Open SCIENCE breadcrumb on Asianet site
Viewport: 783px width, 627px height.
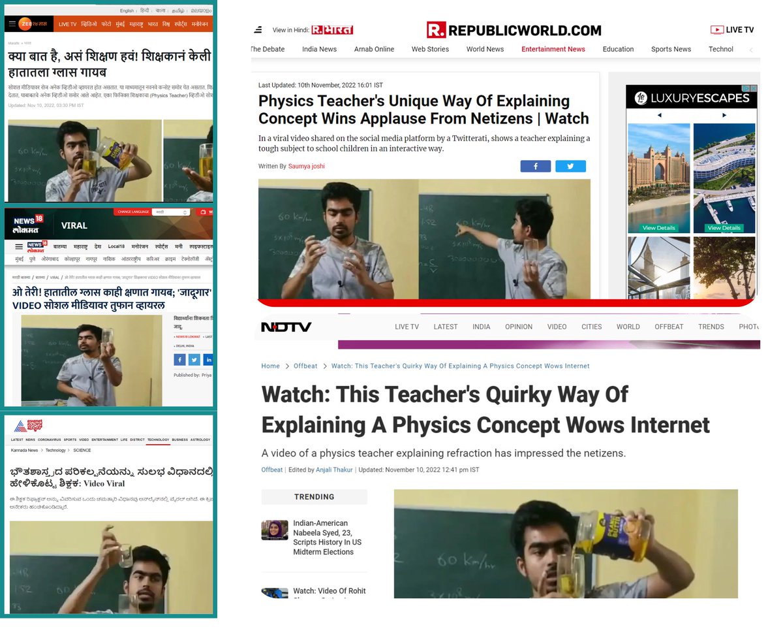(82, 450)
